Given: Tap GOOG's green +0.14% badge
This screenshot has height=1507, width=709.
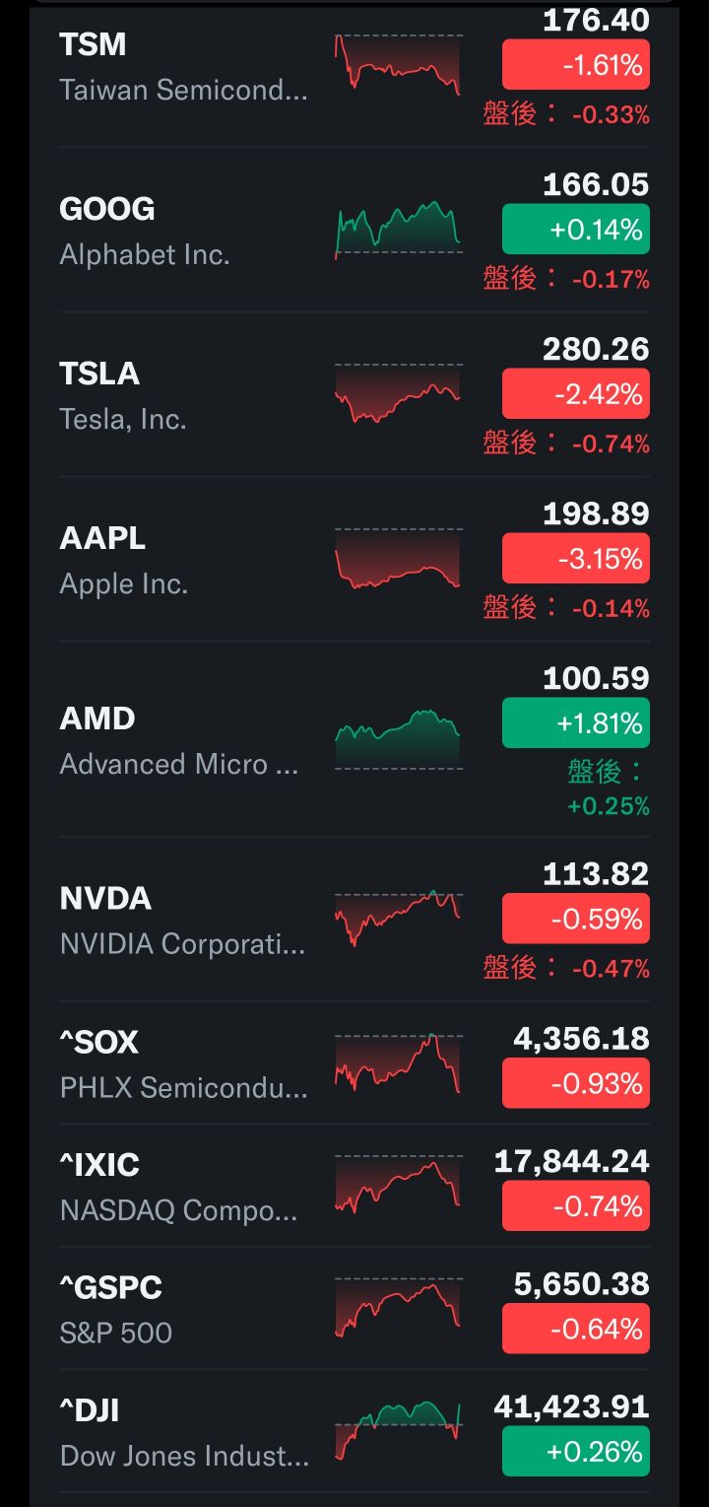Looking at the screenshot, I should coord(576,230).
